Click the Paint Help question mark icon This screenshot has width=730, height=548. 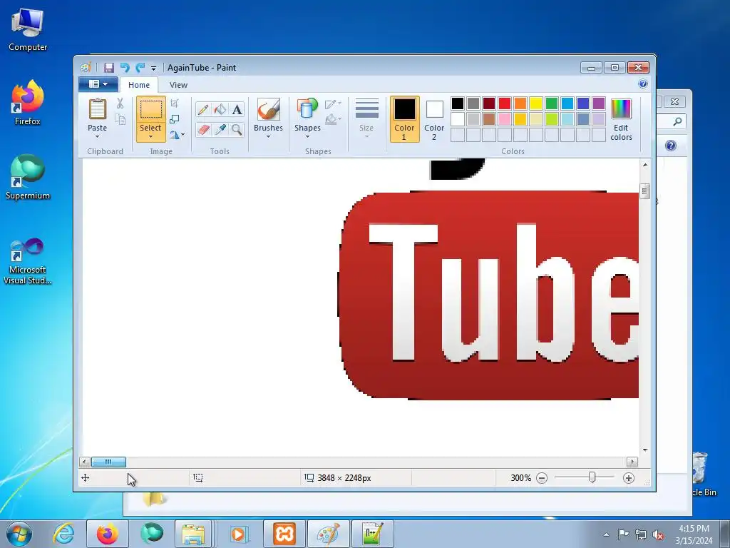(643, 84)
